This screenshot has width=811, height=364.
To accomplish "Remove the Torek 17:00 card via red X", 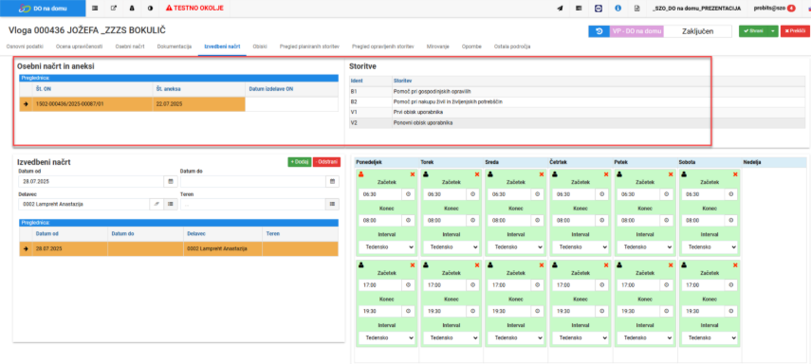I will (477, 265).
